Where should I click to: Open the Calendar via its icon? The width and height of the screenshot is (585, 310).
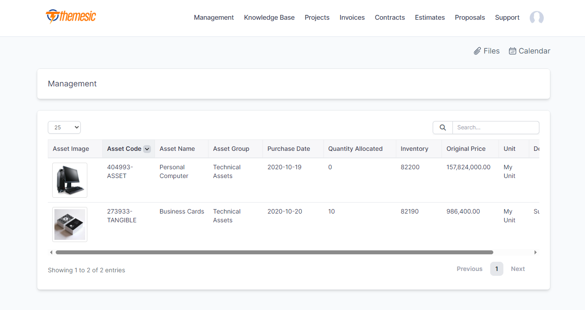click(x=512, y=50)
